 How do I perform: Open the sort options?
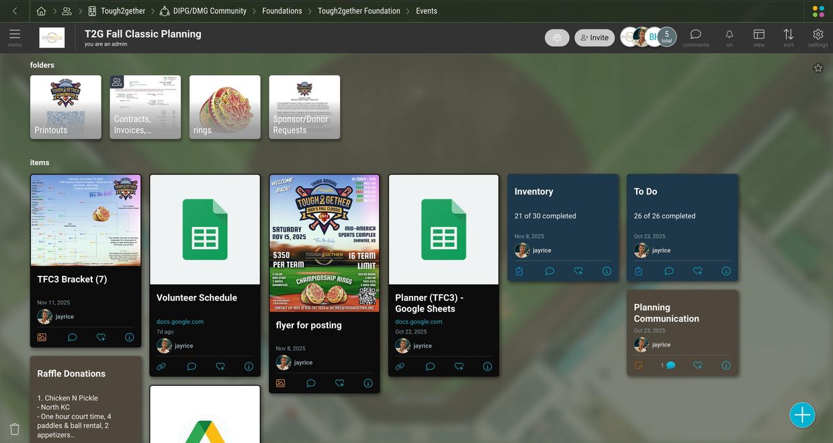788,35
